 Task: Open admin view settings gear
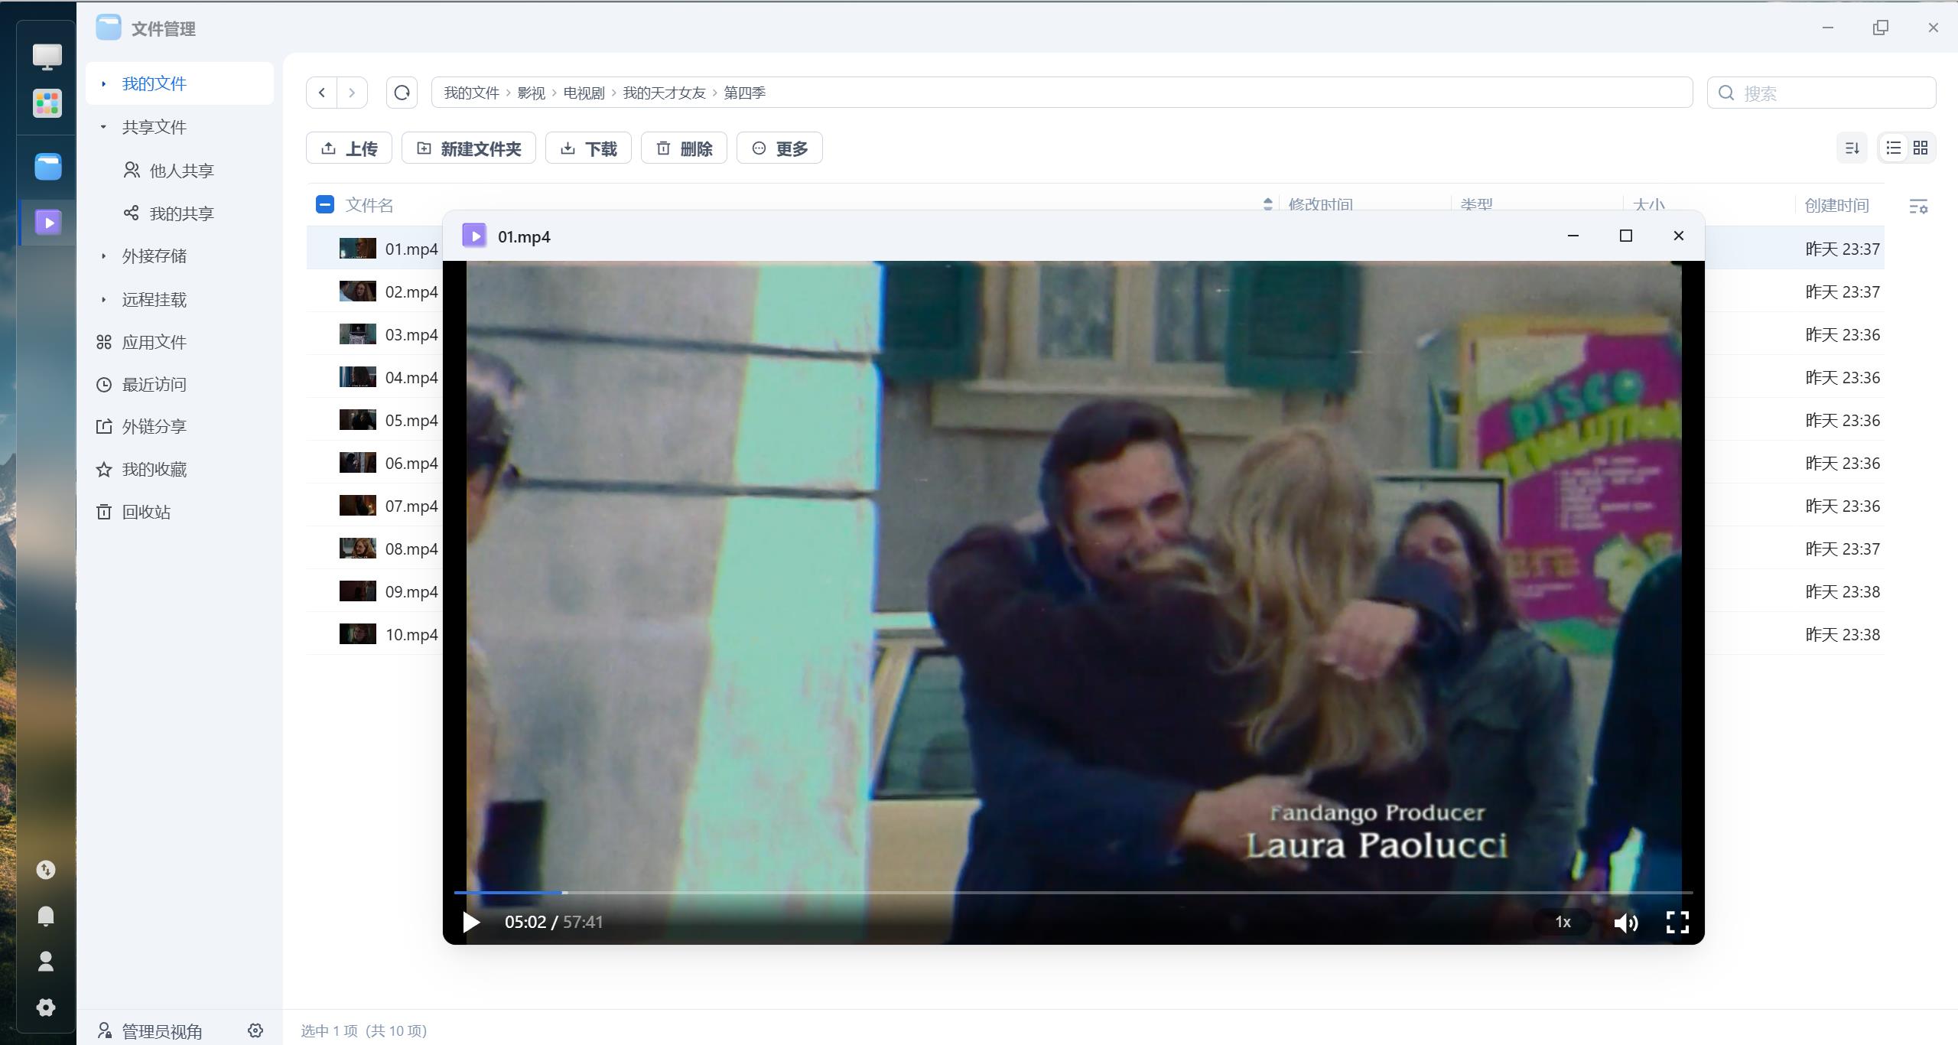pos(255,1030)
